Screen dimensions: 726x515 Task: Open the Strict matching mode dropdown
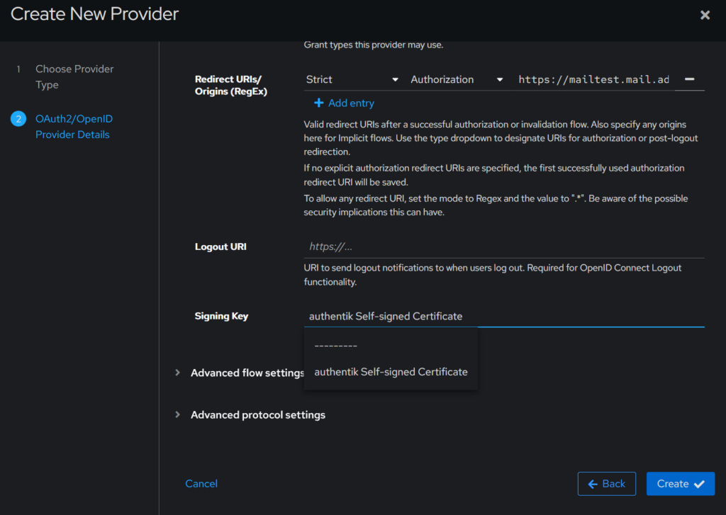(x=352, y=79)
